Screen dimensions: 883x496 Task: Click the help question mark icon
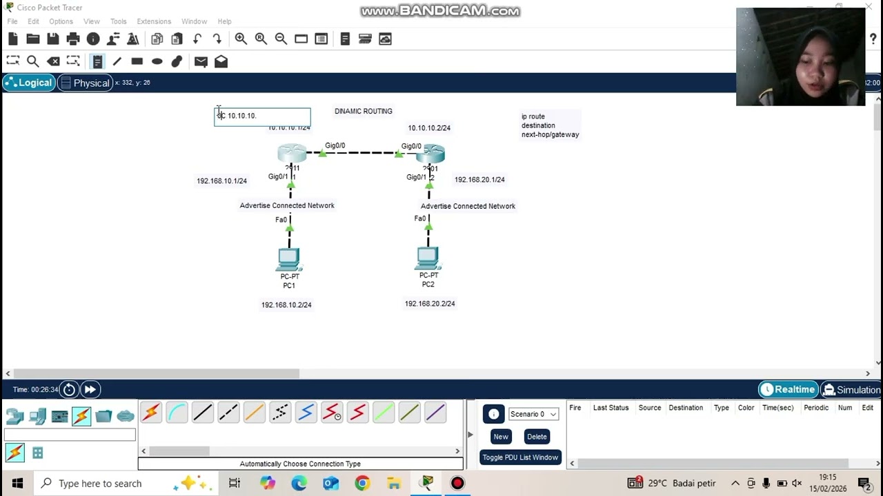873,39
